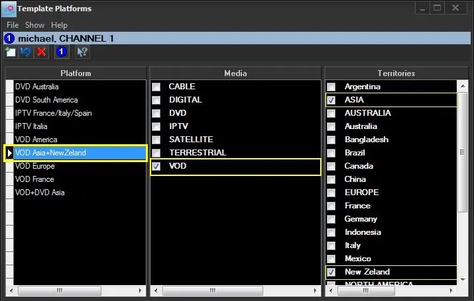Viewport: 474px width, 301px height.
Task: Click the row indicator arrow beside VOD Asia+NewZeland
Action: point(9,153)
